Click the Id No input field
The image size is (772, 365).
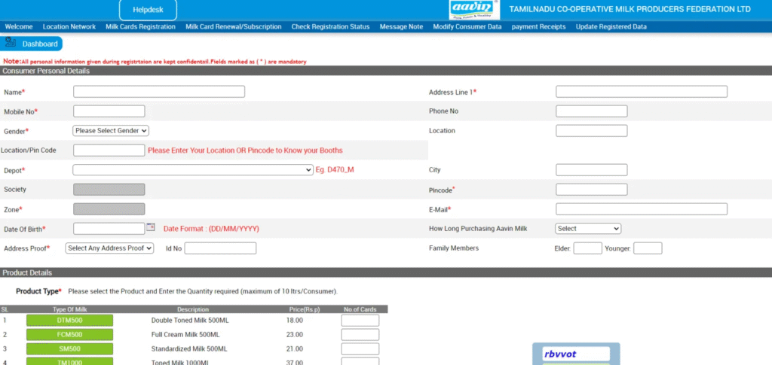point(220,248)
